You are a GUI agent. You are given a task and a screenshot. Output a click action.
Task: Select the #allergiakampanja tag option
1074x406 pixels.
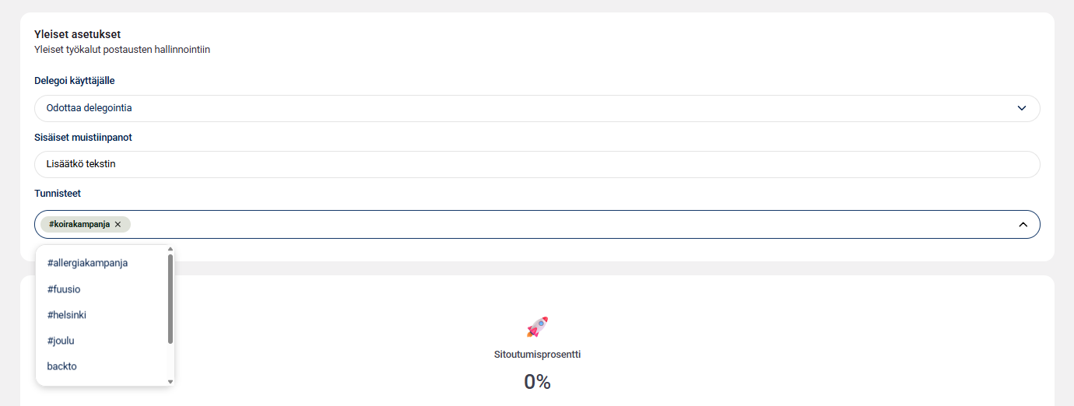[87, 263]
